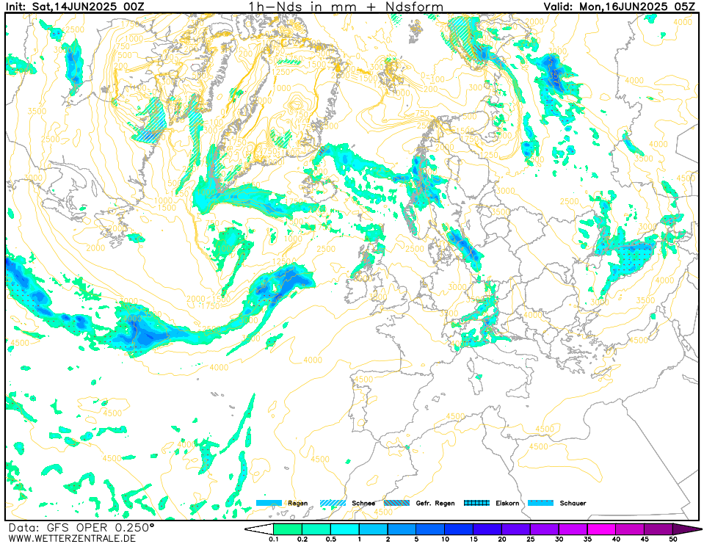
Task: Click the 10–15 dark blue scale segment
Action: (460, 529)
